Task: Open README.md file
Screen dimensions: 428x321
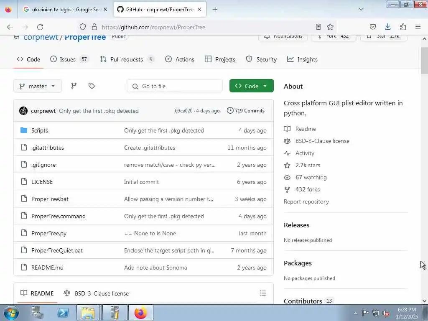Action: coord(47,268)
